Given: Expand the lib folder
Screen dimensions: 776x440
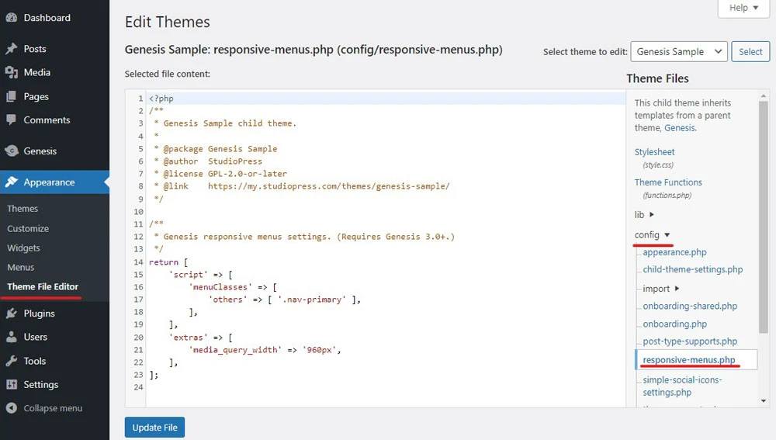Looking at the screenshot, I should point(644,214).
